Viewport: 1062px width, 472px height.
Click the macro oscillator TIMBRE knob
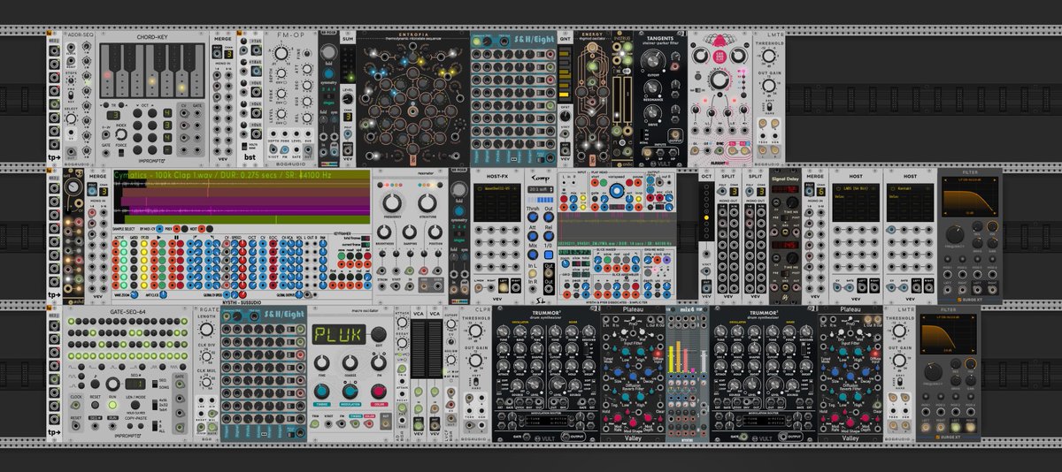pos(321,392)
